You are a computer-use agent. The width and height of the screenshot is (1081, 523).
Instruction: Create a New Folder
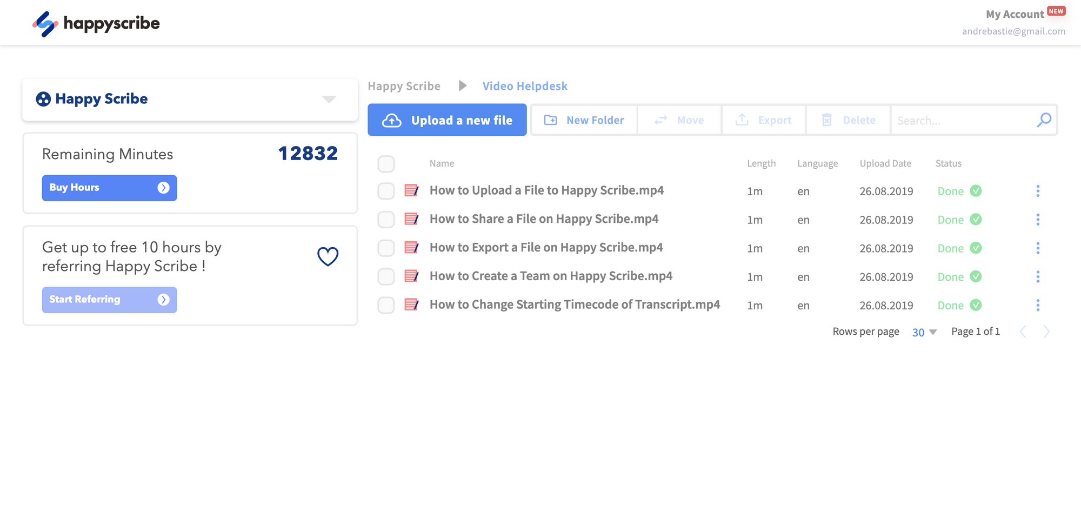tap(584, 120)
